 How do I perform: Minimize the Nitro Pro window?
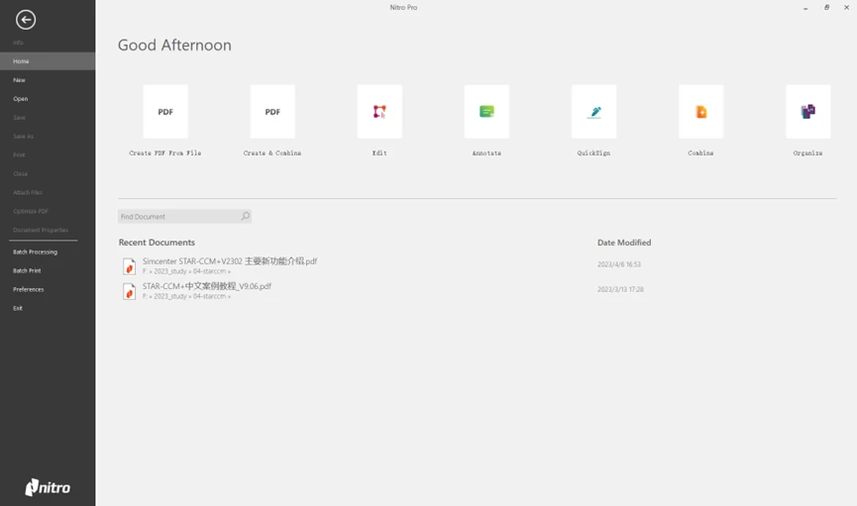805,8
